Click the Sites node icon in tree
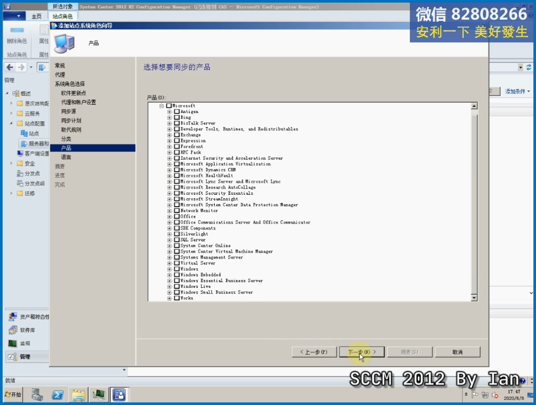The width and height of the screenshot is (536, 405). [24, 133]
